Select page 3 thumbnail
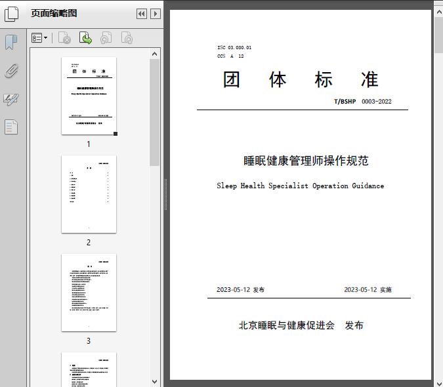This screenshot has height=387, width=443. [89, 293]
